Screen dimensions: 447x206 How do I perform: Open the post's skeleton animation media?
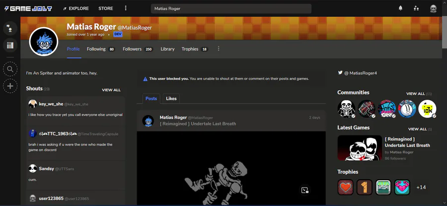[x=231, y=168]
